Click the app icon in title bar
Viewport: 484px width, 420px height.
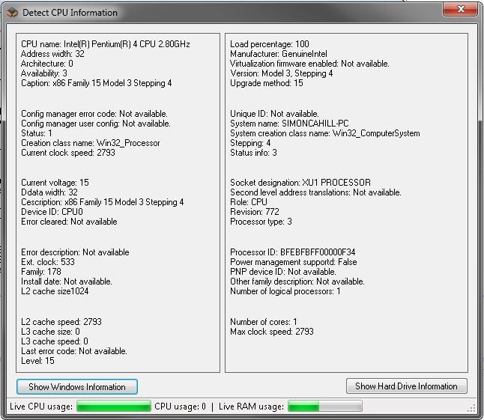click(x=12, y=12)
